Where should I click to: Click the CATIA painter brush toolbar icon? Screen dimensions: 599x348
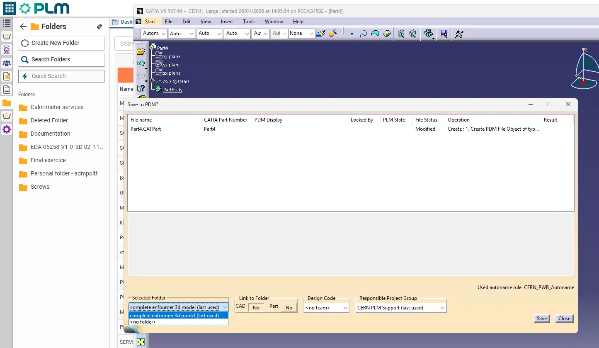point(320,33)
